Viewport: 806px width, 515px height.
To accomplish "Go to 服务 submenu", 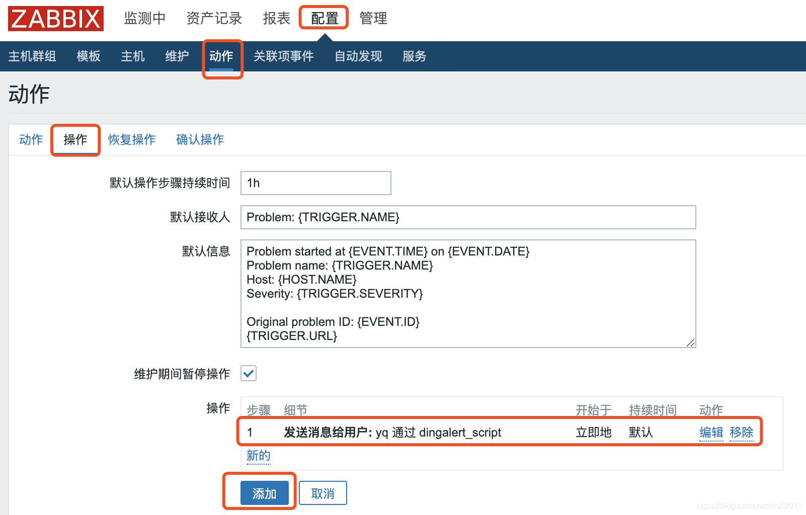I will (x=415, y=56).
